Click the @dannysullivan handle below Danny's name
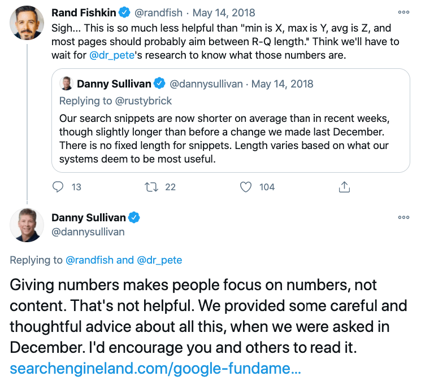421x385 pixels. tap(88, 231)
